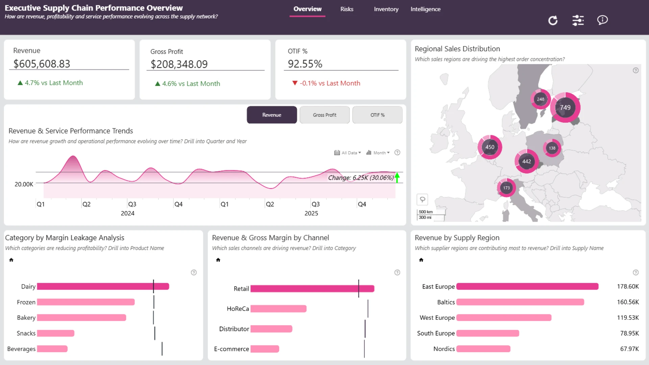
Task: Click help icon on Category Margin Leakage chart
Action: coord(194,272)
